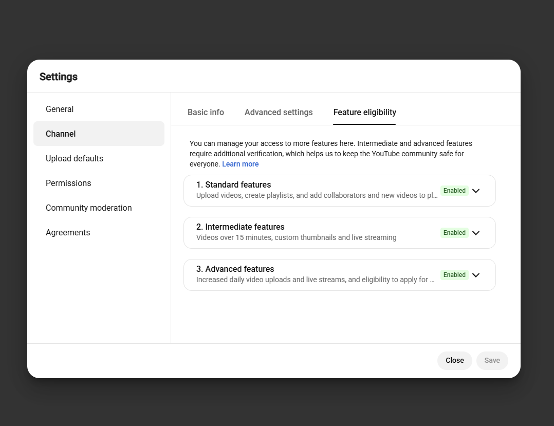The height and width of the screenshot is (426, 554).
Task: Close the Settings dialog
Action: coord(454,360)
